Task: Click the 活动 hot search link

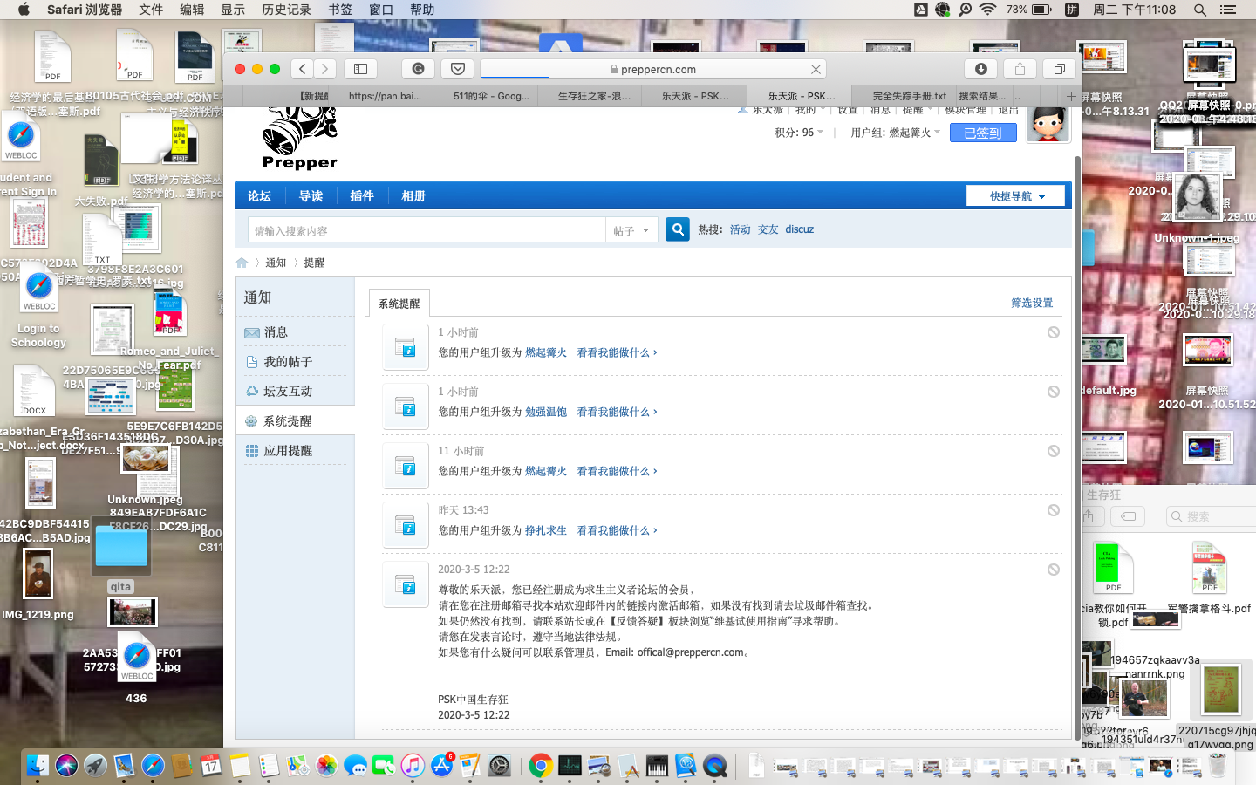Action: (740, 229)
